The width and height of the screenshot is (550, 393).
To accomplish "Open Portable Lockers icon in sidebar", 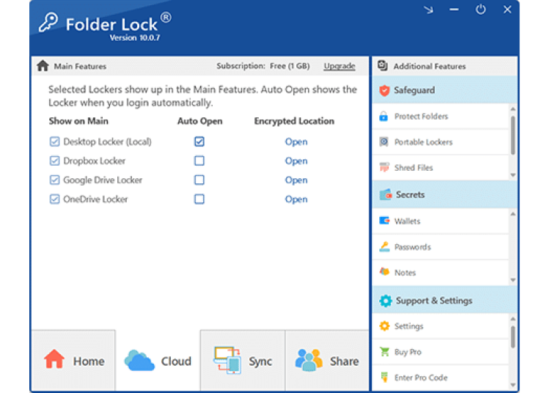I will pyautogui.click(x=384, y=142).
